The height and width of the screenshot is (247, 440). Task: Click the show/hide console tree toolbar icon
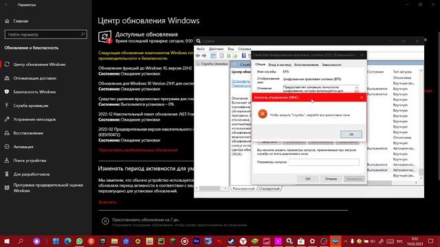pyautogui.click(x=213, y=56)
